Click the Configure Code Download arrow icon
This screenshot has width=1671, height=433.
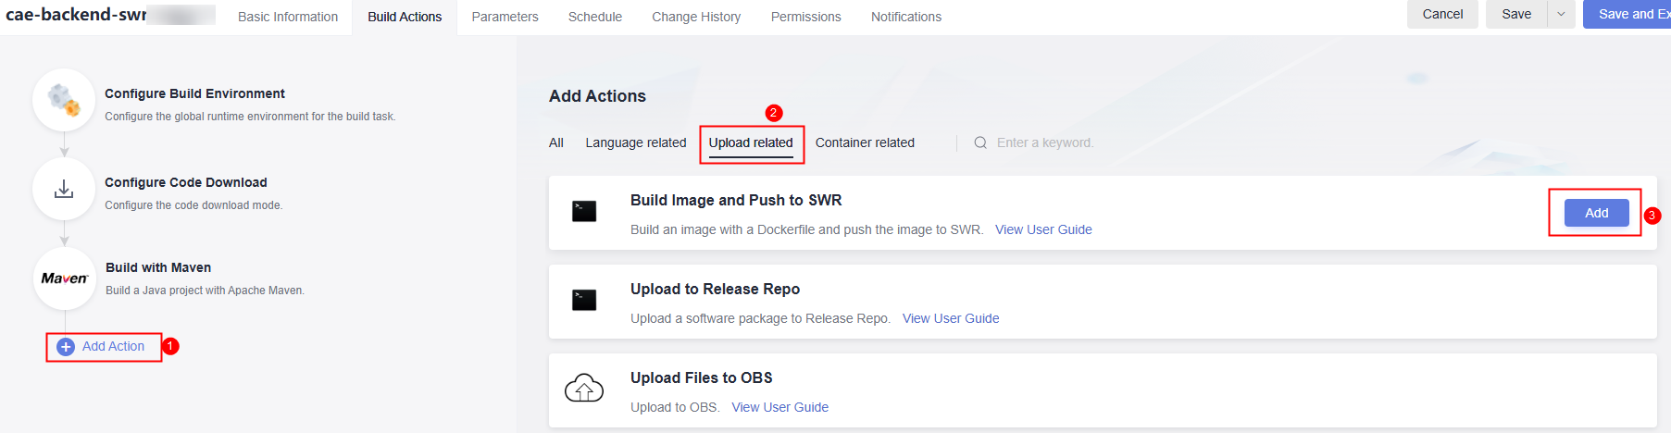[64, 189]
